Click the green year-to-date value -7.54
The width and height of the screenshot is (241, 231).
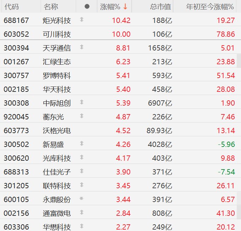click(x=226, y=172)
